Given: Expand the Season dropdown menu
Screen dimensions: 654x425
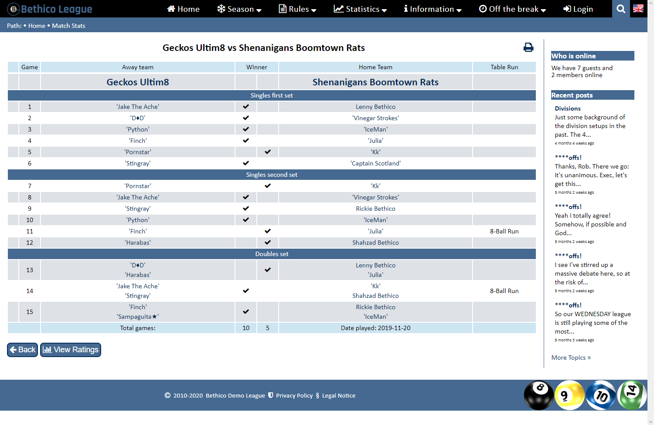Looking at the screenshot, I should tap(239, 9).
